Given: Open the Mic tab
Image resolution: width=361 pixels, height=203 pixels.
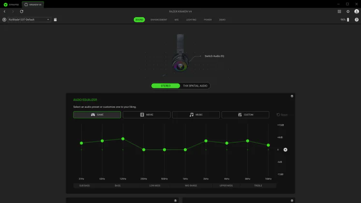Looking at the screenshot, I should pyautogui.click(x=176, y=20).
